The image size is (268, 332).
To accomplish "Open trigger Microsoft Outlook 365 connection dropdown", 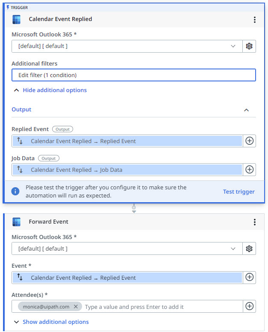I will 127,46.
